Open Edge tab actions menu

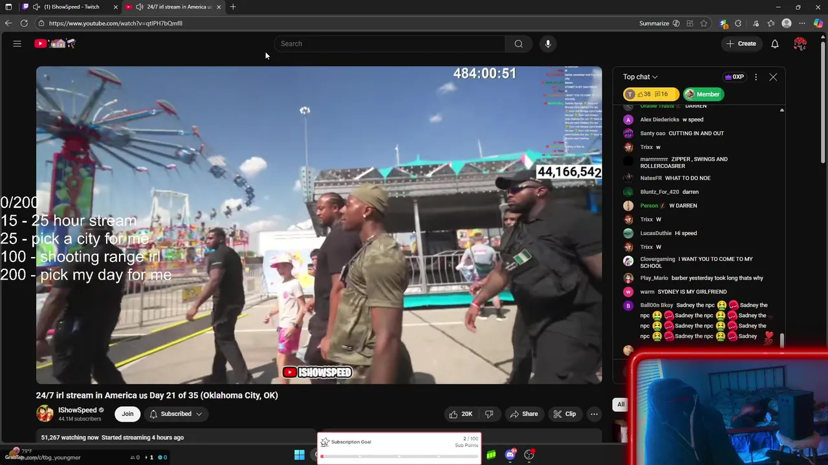point(8,7)
